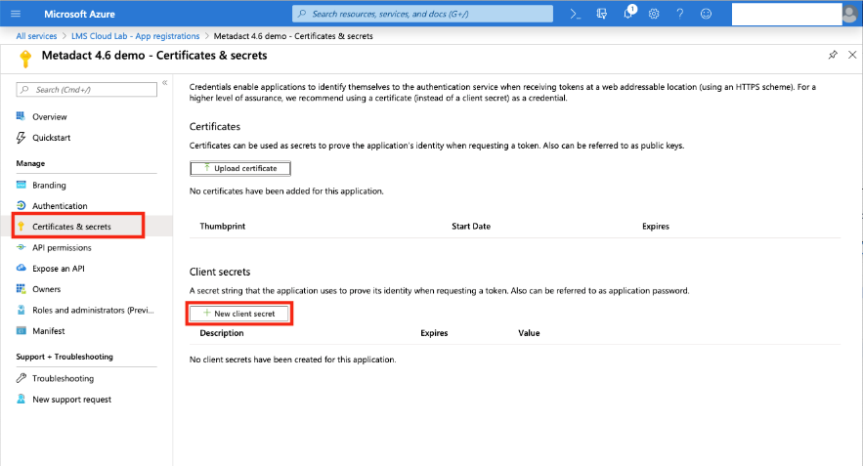Click the Roles and administrators icon
Image resolution: width=863 pixels, height=466 pixels.
21,310
